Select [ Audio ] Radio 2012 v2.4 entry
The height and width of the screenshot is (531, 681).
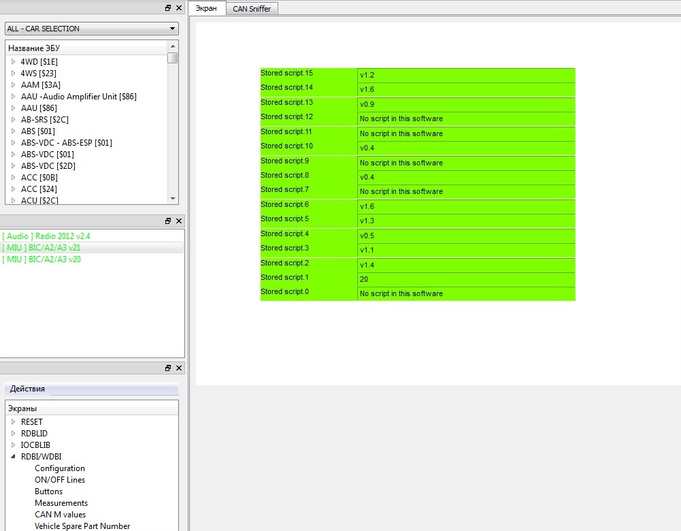(46, 236)
